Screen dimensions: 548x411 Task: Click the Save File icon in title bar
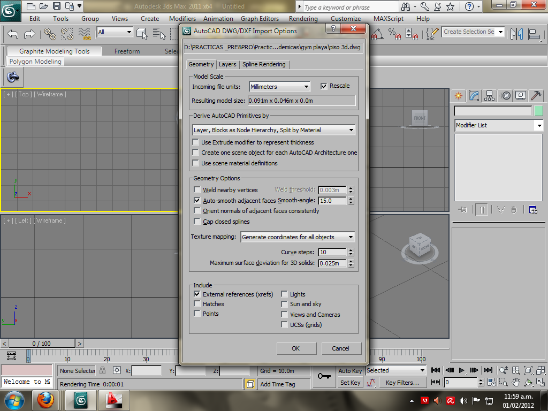57,6
